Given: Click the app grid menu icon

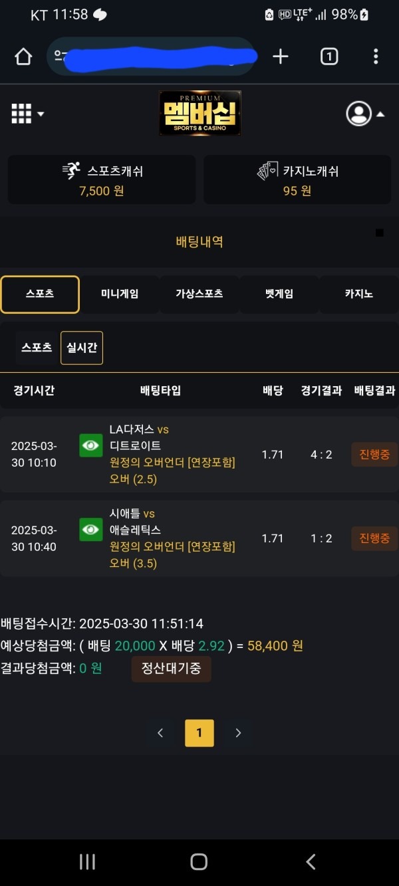Looking at the screenshot, I should pyautogui.click(x=21, y=113).
